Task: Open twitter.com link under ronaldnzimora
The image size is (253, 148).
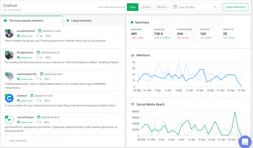Action: (x=26, y=36)
